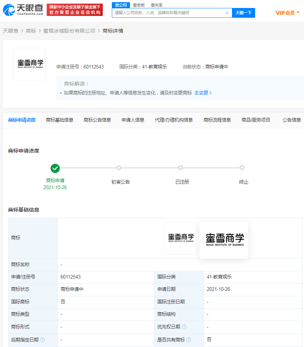Switch to 商品/服务项目 tab
Image resolution: width=304 pixels, height=347 pixels.
[256, 120]
